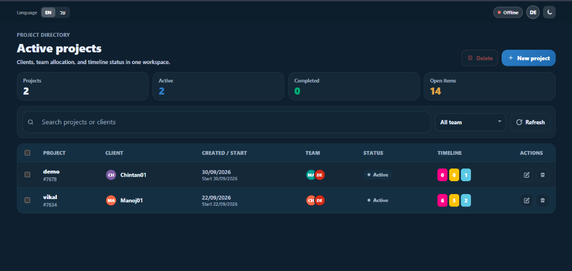
Task: Edit the vikal project
Action: pos(526,200)
